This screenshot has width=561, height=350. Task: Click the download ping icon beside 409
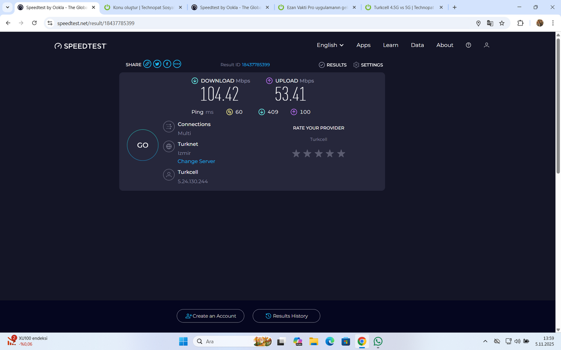click(262, 112)
